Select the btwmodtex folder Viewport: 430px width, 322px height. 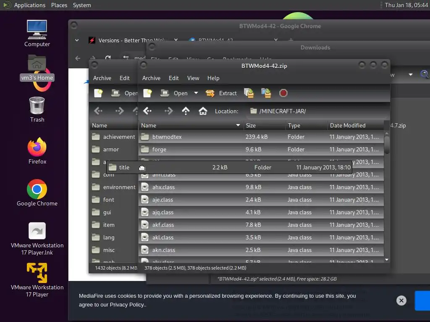coord(261,137)
